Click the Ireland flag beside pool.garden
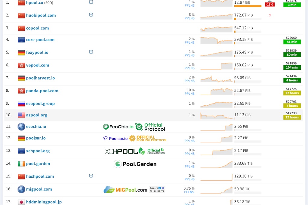The width and height of the screenshot is (308, 205). pyautogui.click(x=21, y=164)
